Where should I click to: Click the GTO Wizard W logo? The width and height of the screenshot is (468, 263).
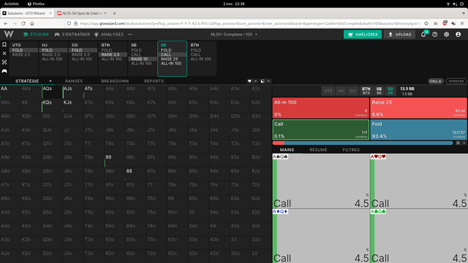(x=9, y=35)
